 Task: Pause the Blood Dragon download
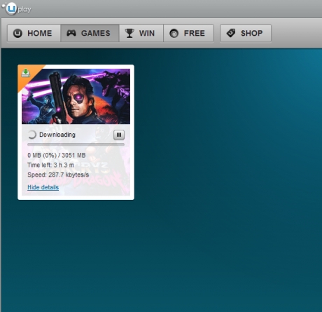119,135
